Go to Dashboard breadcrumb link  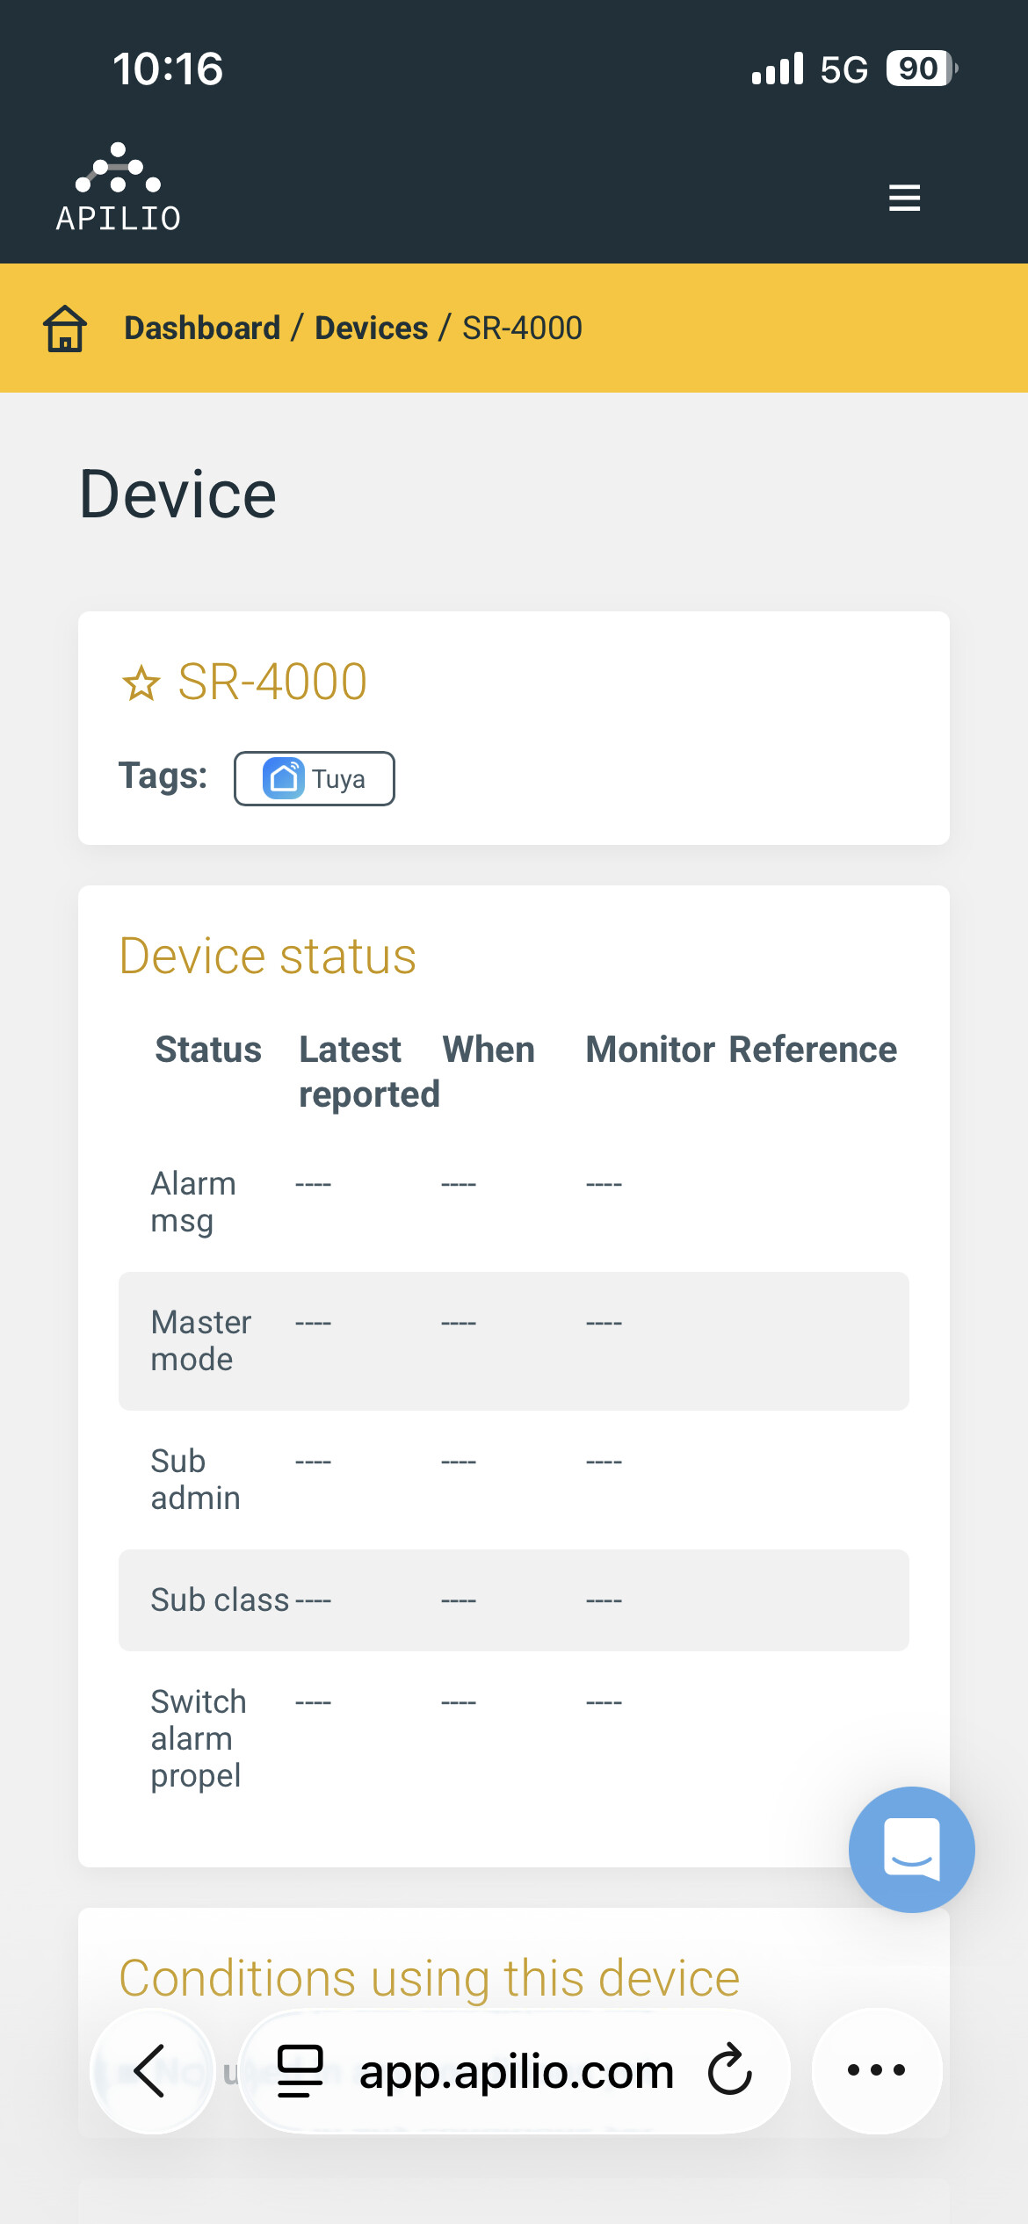click(202, 329)
